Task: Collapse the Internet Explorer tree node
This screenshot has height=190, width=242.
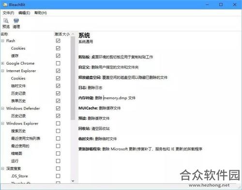Action: click(2, 71)
